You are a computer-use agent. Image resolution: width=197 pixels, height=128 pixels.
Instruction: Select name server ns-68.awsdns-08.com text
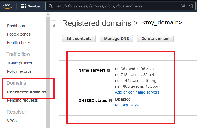pos(134,69)
